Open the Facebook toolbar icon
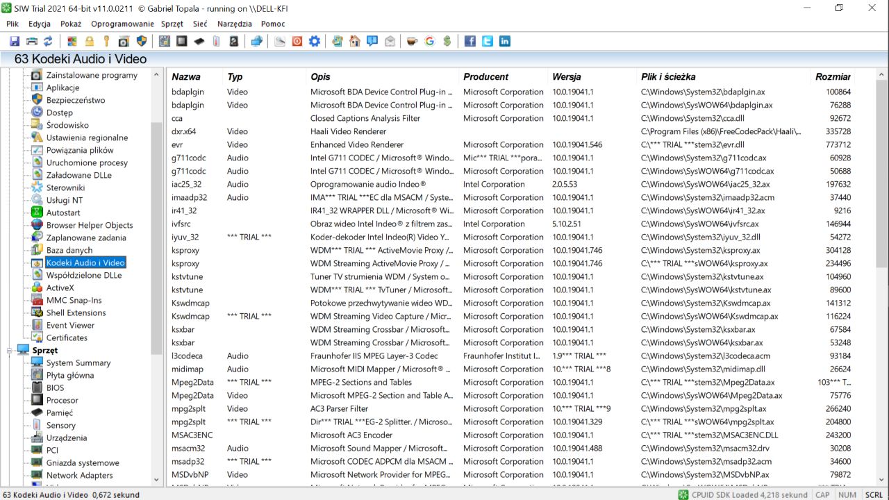 (x=470, y=42)
